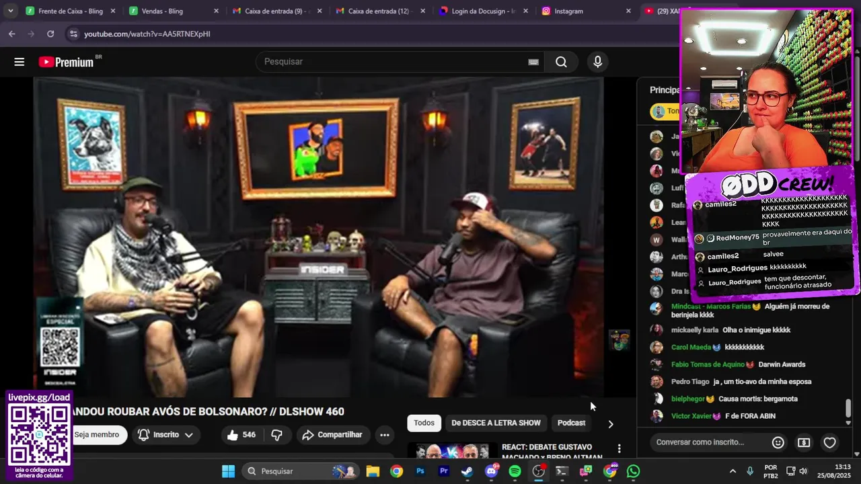Image resolution: width=861 pixels, height=484 pixels.
Task: Close the Vendas - Bling tab
Action: (216, 11)
